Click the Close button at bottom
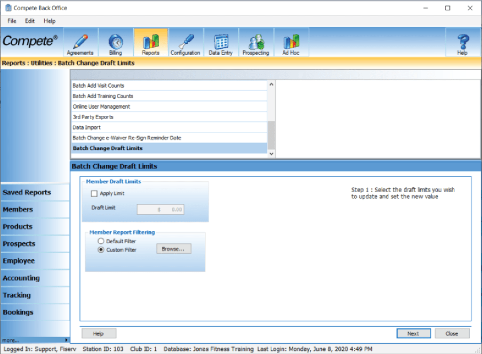The height and width of the screenshot is (354, 482). pos(452,333)
